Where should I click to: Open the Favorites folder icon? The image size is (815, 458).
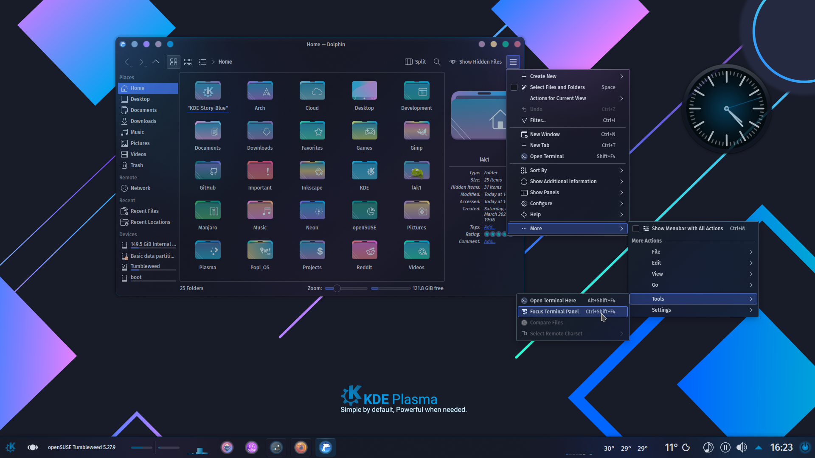tap(312, 131)
